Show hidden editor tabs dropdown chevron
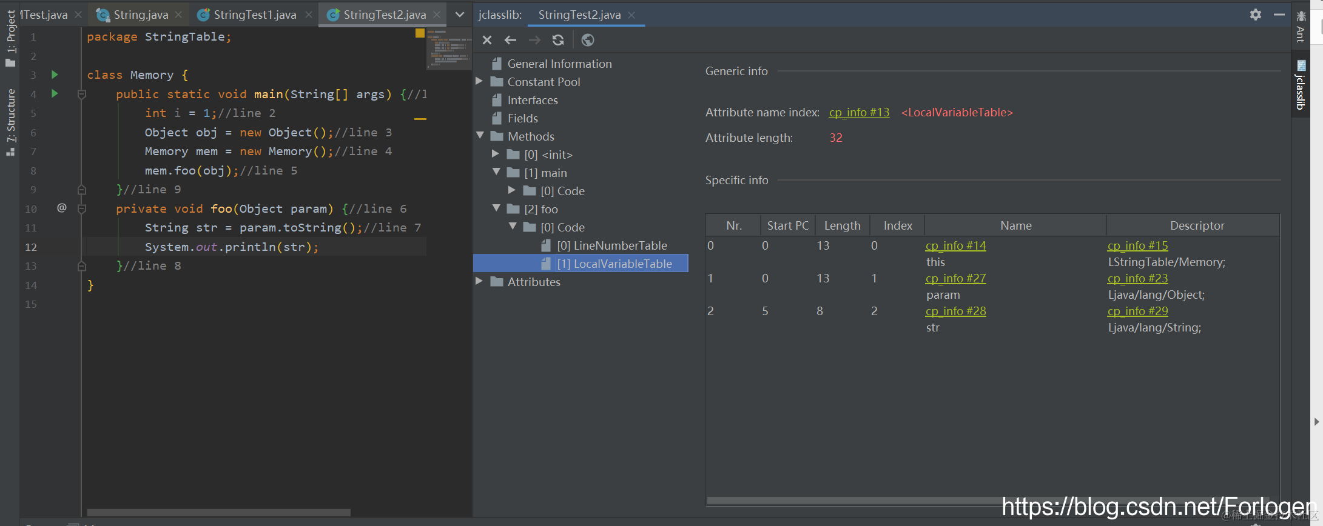Screen dimensions: 1323x526 (x=460, y=15)
